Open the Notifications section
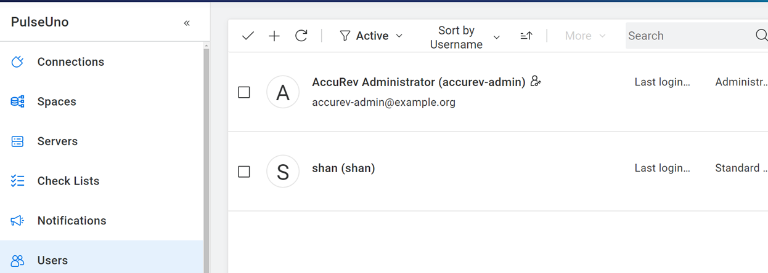This screenshot has width=768, height=273. click(x=71, y=220)
